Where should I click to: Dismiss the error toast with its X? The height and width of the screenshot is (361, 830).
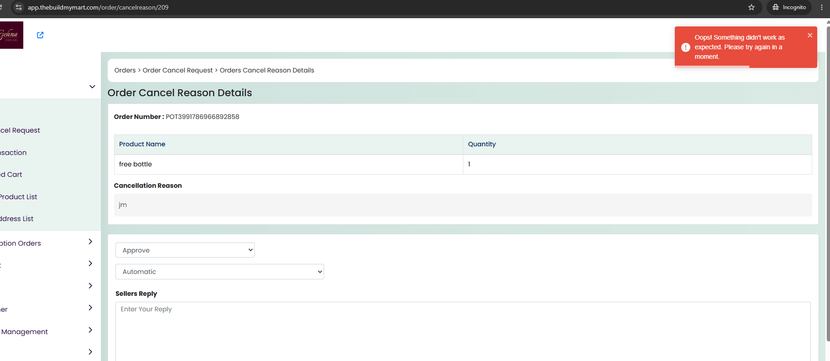coord(810,35)
